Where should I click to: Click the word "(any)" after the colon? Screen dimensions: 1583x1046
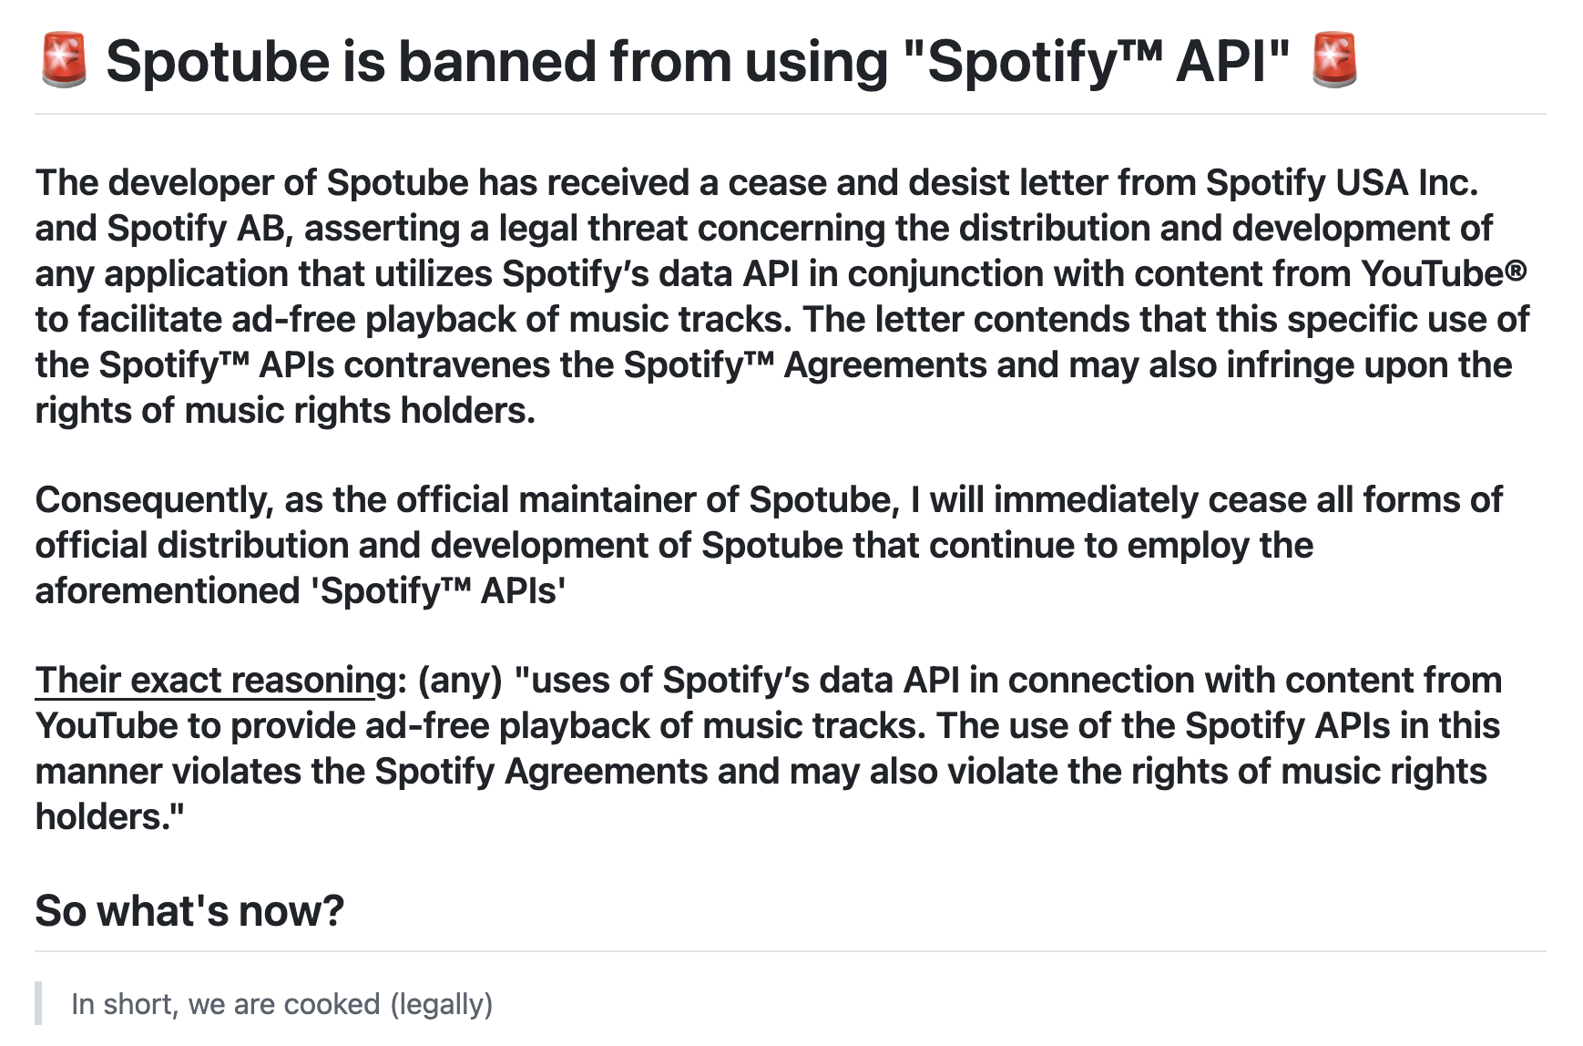point(460,681)
